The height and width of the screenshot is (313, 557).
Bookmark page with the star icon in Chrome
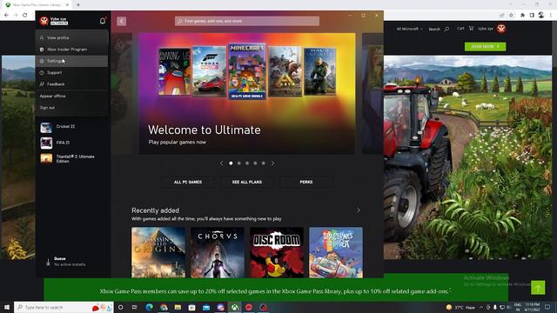(x=511, y=16)
